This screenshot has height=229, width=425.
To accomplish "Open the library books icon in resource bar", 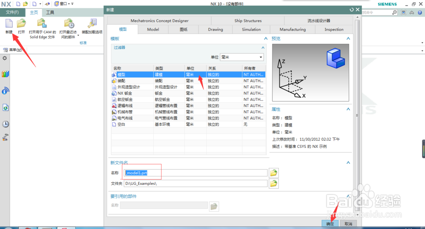I will 5,74.
